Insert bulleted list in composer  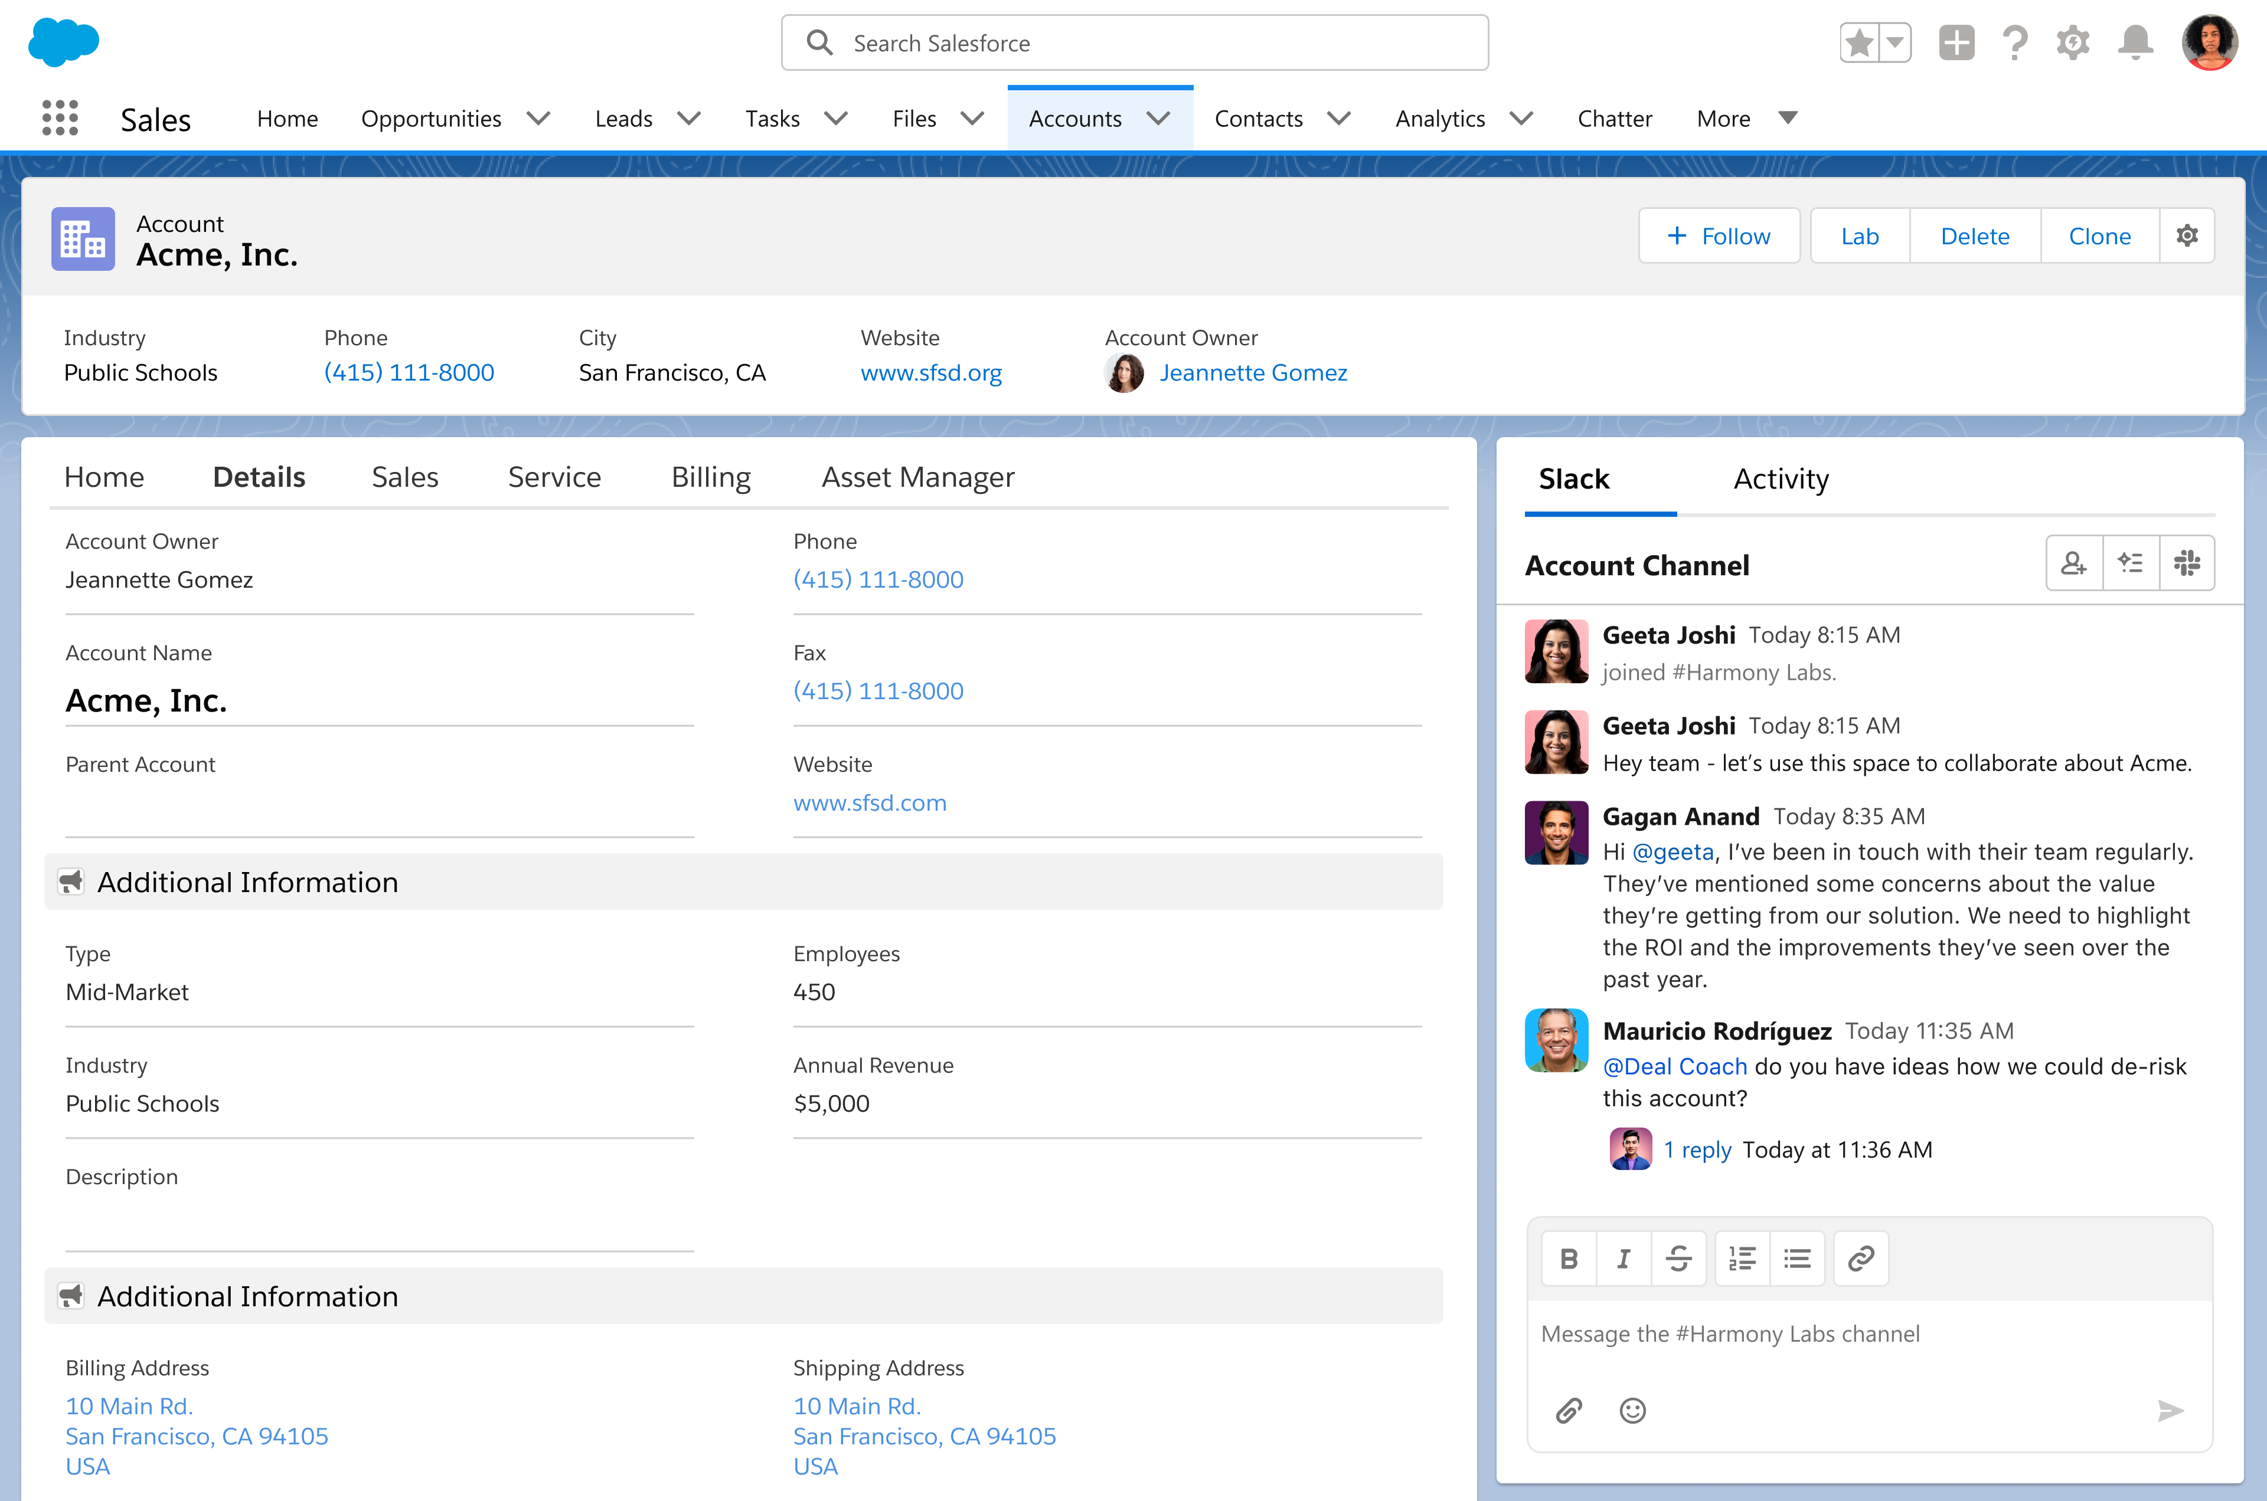(x=1796, y=1258)
